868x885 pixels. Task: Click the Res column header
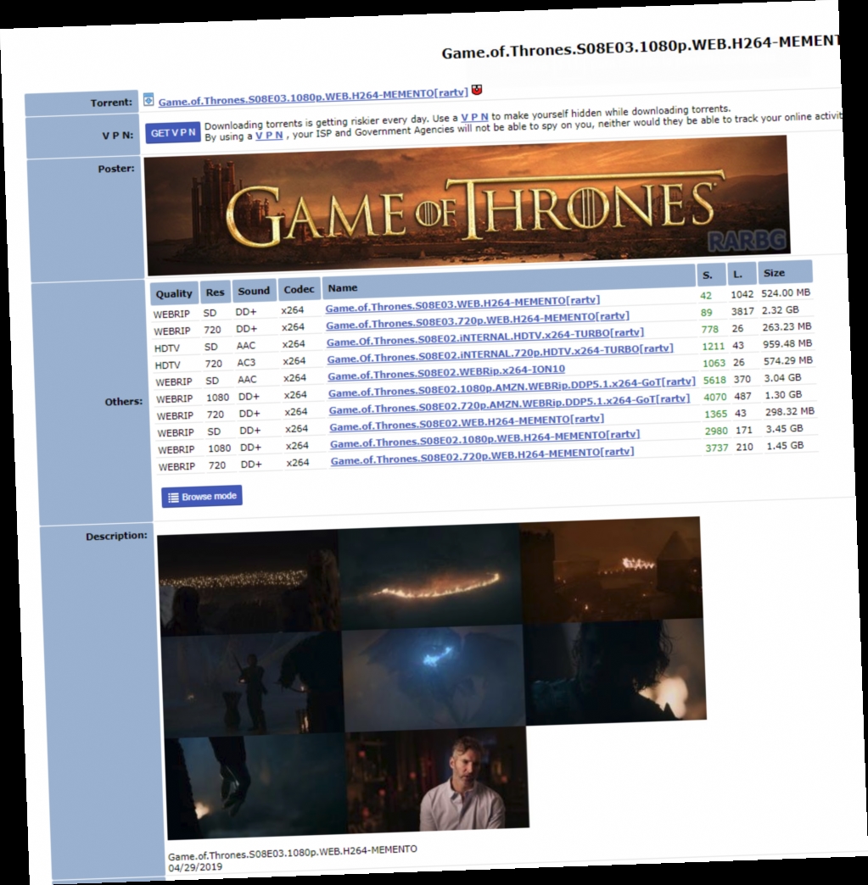click(215, 292)
